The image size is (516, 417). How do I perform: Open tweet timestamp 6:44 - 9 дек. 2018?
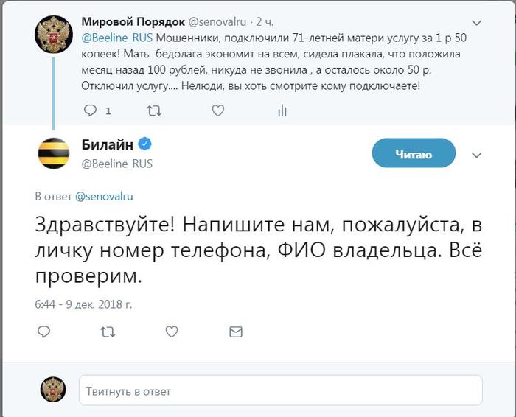point(84,304)
